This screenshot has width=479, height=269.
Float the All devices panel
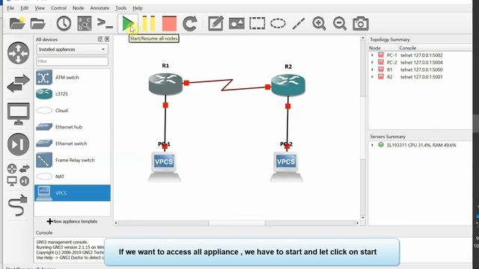pos(100,39)
